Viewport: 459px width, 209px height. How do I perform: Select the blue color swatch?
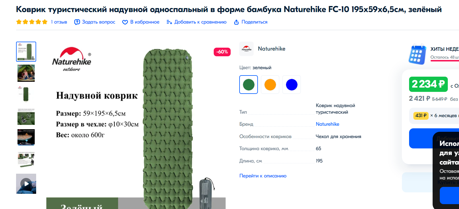tap(292, 85)
